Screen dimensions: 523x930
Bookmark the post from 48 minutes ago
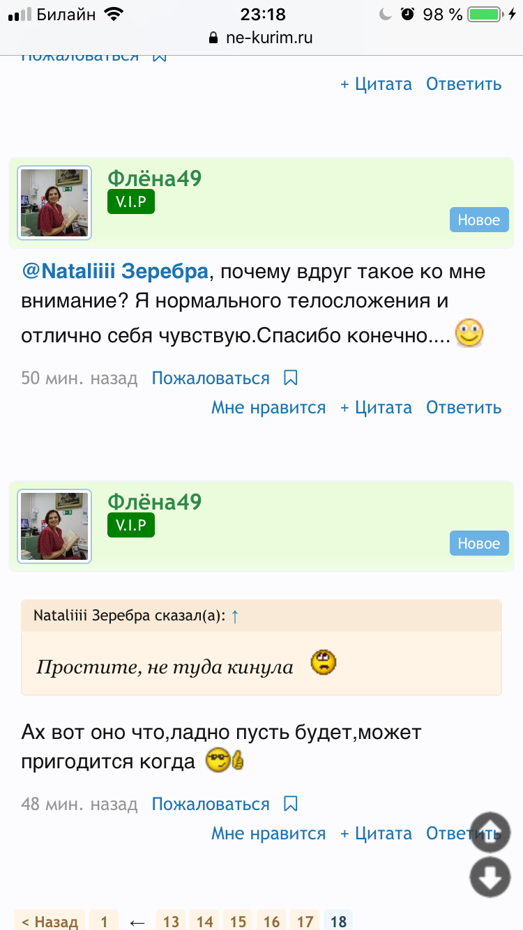click(291, 804)
